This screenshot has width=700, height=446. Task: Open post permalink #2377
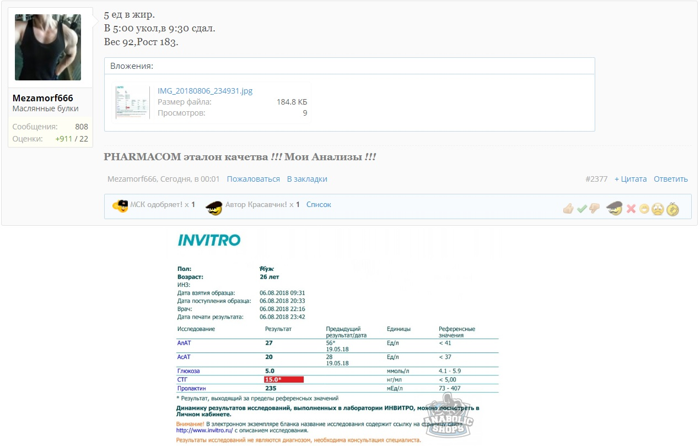[596, 179]
